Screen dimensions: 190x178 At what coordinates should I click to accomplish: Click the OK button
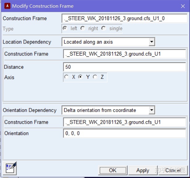(113, 170)
